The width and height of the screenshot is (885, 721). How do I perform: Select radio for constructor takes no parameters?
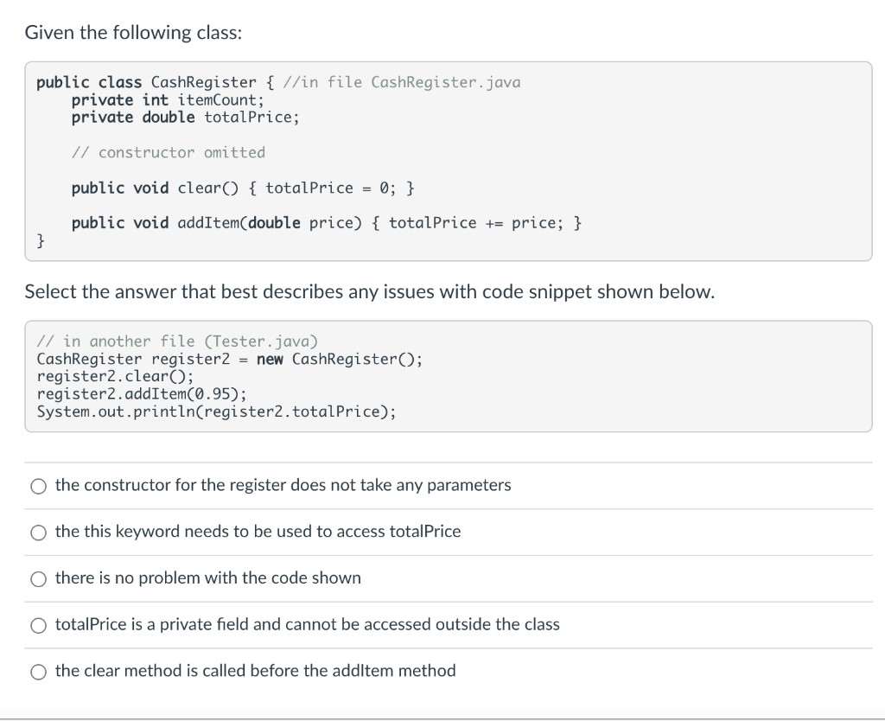click(x=38, y=486)
